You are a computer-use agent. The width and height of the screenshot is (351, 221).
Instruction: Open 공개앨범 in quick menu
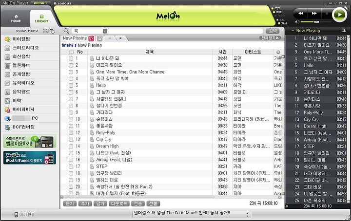[18, 74]
